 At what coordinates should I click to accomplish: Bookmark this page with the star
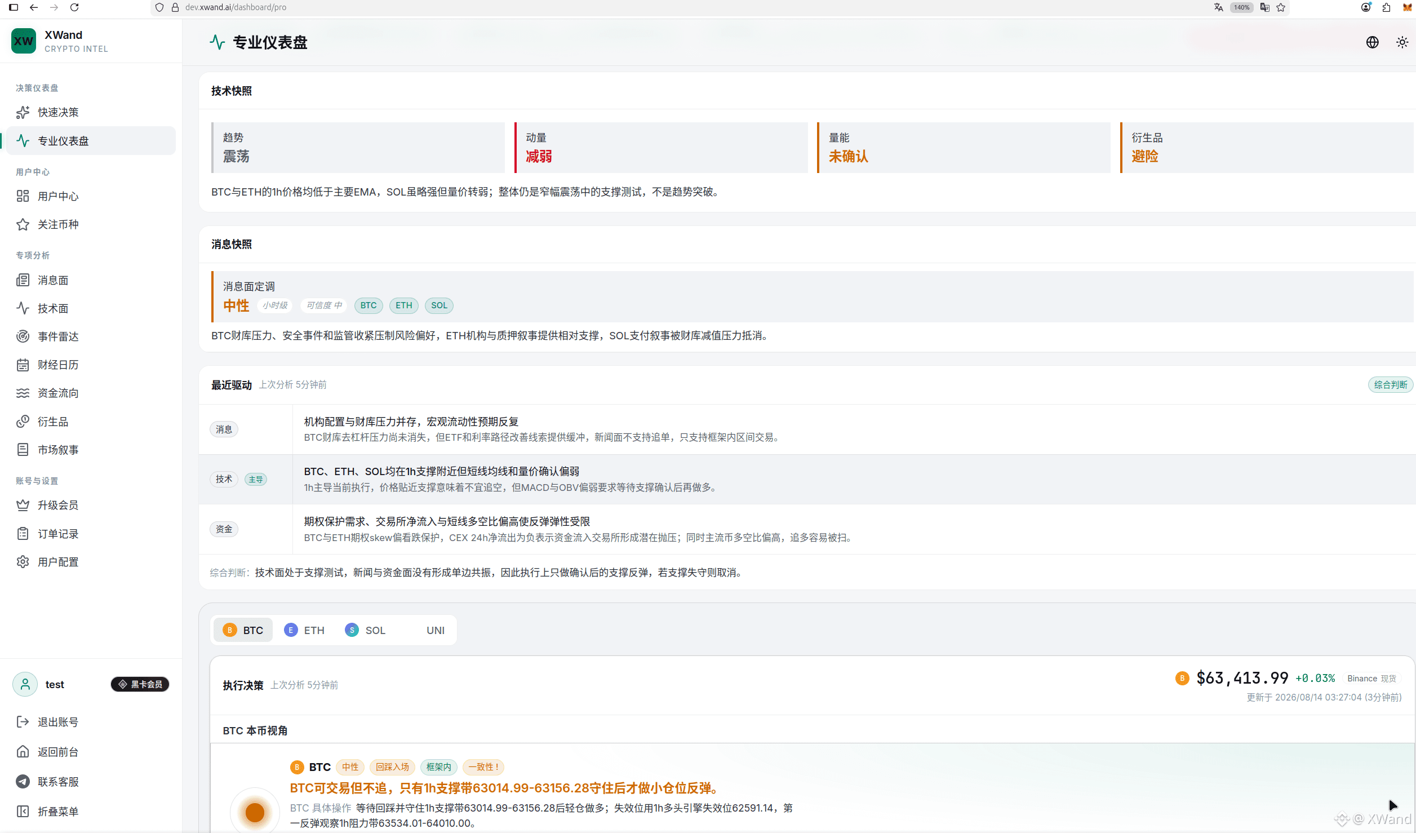tap(1281, 7)
